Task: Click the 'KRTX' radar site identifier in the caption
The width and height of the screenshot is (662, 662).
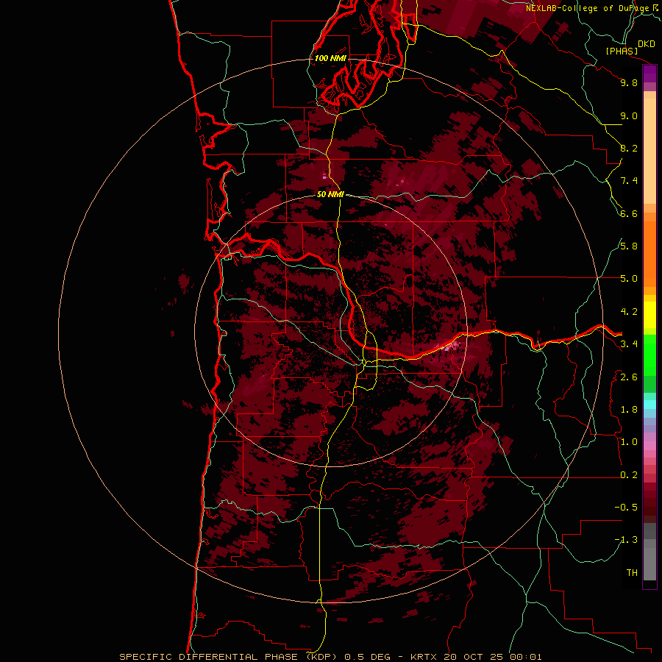Action: [x=424, y=657]
